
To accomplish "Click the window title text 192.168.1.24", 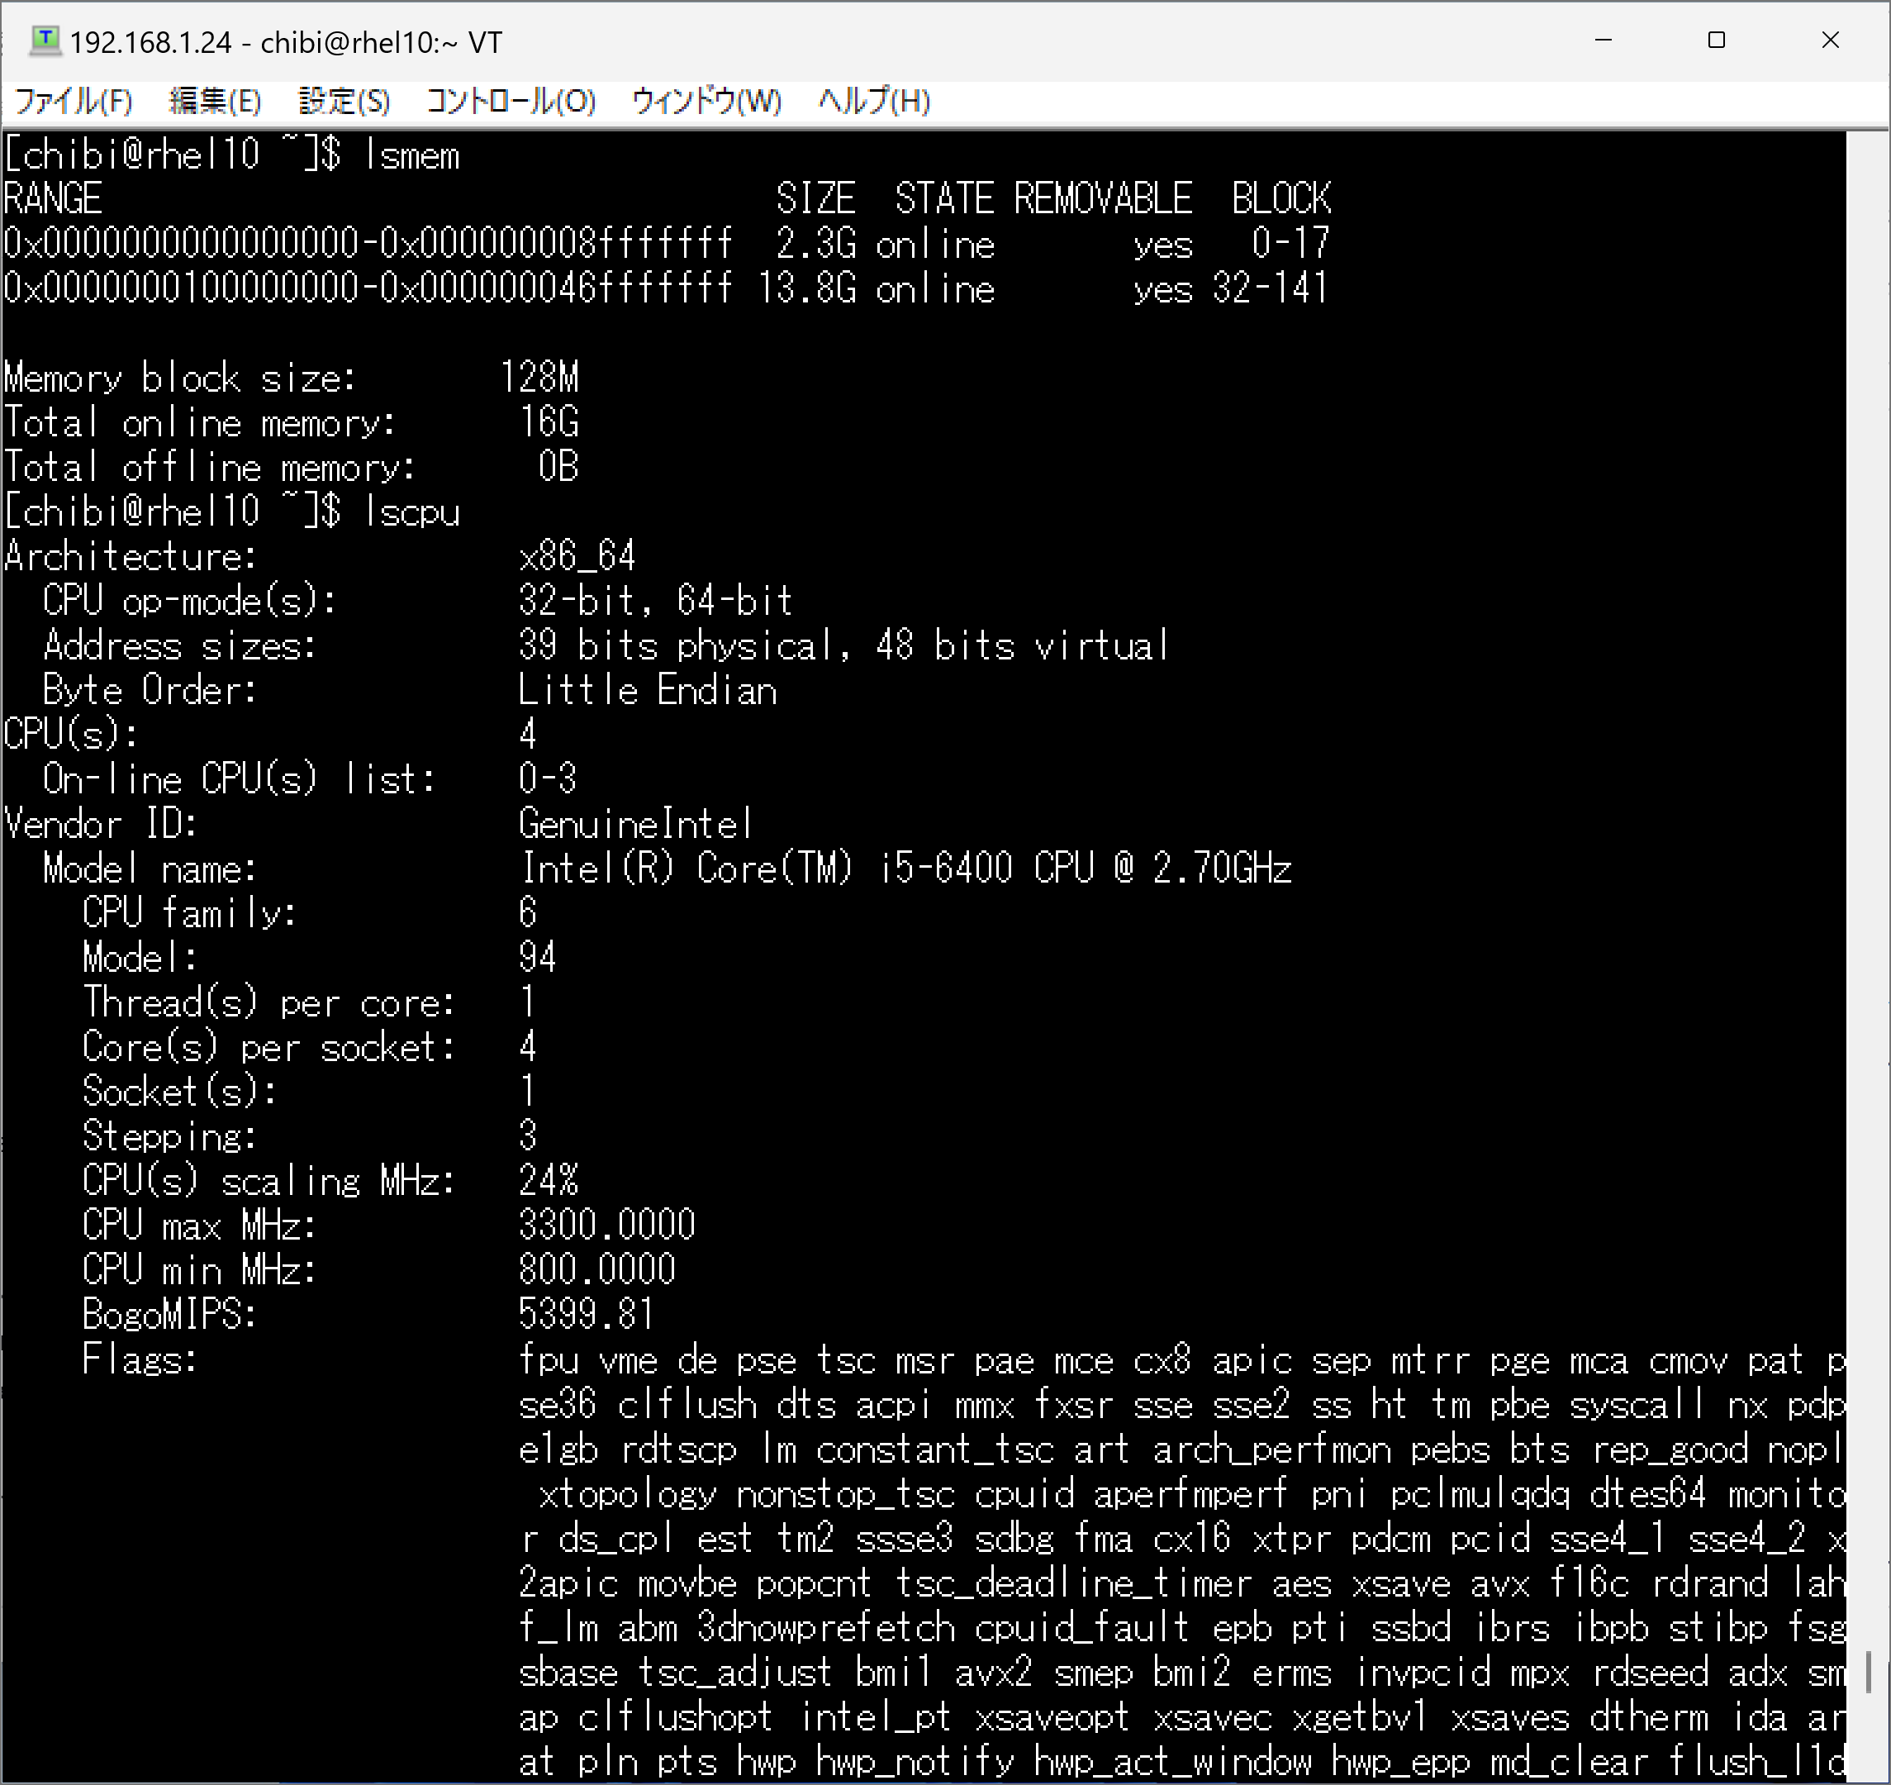I will point(150,43).
